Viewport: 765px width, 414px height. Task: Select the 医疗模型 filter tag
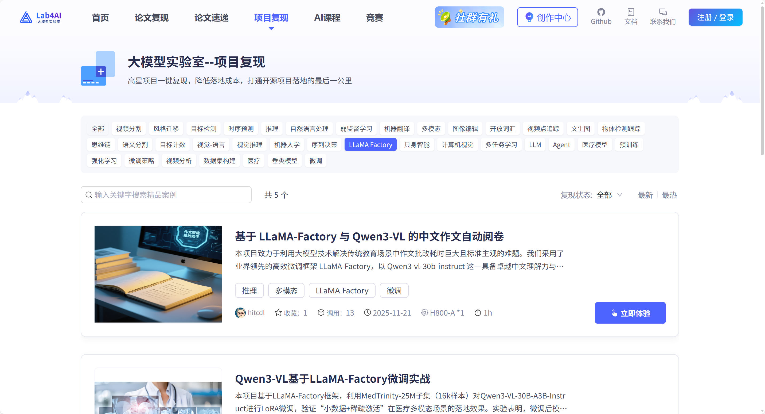coord(595,144)
